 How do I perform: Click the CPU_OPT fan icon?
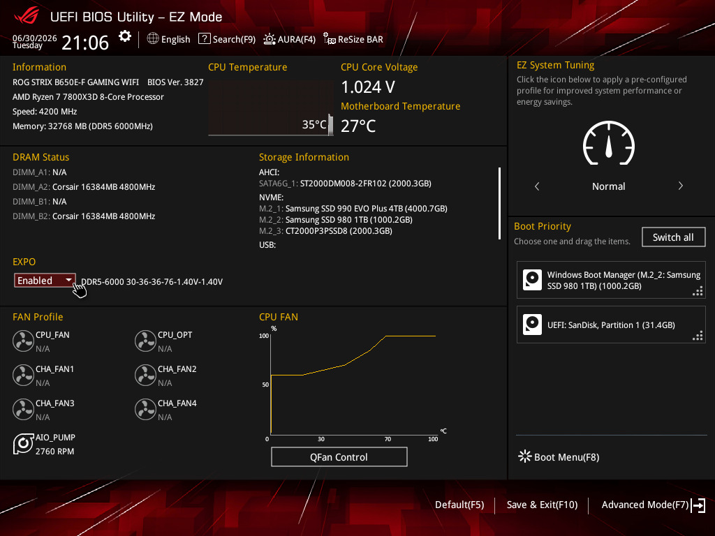(145, 341)
